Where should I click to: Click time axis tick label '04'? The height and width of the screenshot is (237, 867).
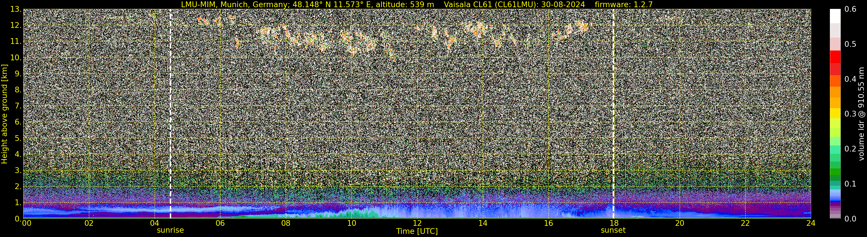click(x=155, y=223)
